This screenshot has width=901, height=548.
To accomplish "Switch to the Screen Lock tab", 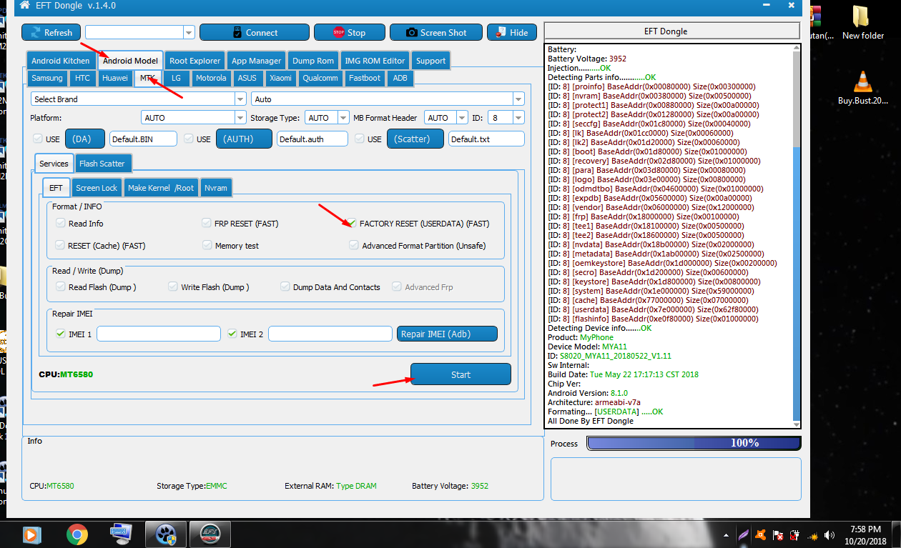I will pyautogui.click(x=97, y=188).
